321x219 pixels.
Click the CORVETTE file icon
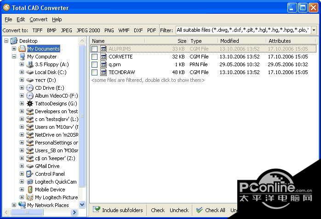(103, 57)
